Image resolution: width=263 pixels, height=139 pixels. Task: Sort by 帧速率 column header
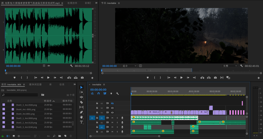[x=48, y=101]
